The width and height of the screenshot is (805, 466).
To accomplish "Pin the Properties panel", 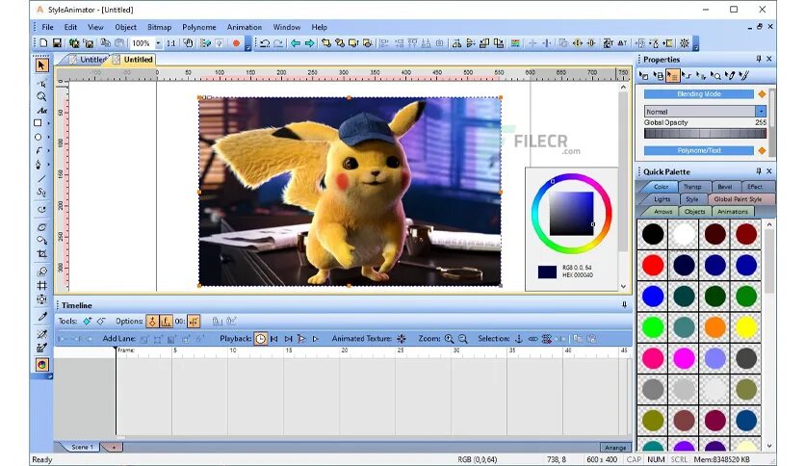I will click(x=758, y=59).
